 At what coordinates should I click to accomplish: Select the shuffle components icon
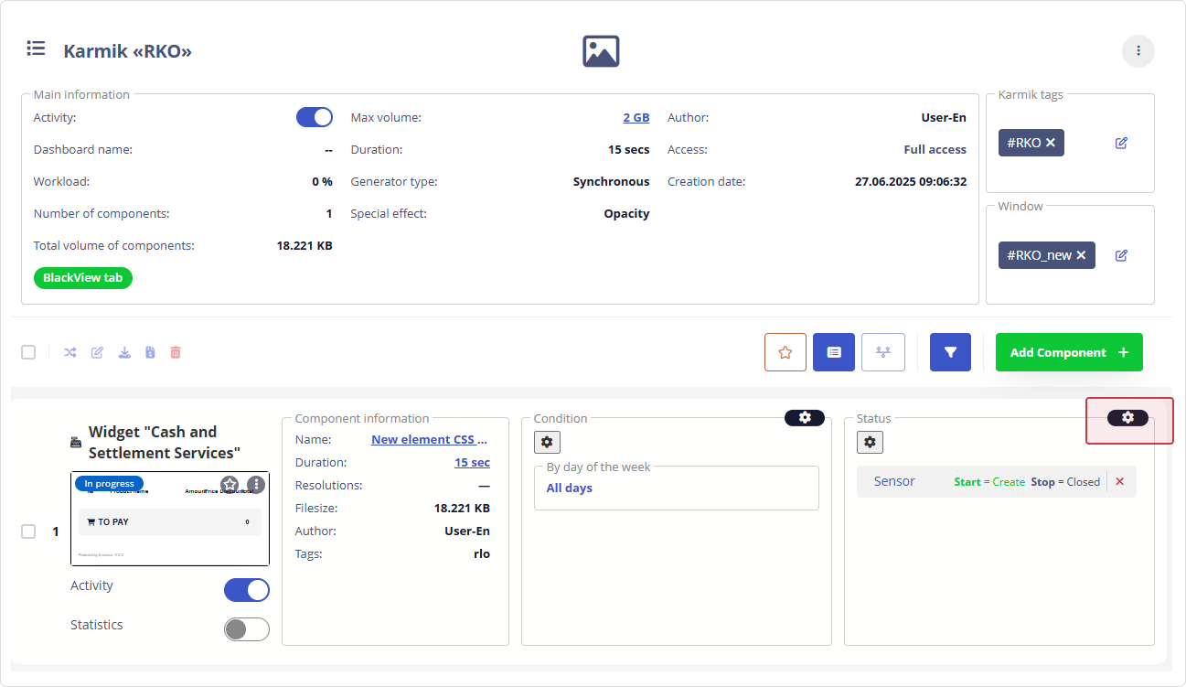[69, 352]
